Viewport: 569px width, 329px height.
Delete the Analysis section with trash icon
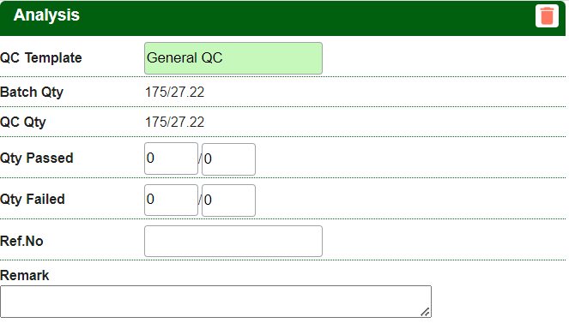(x=547, y=16)
